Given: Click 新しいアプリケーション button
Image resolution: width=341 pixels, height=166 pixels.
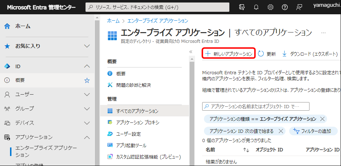Looking at the screenshot, I should pos(229,53).
